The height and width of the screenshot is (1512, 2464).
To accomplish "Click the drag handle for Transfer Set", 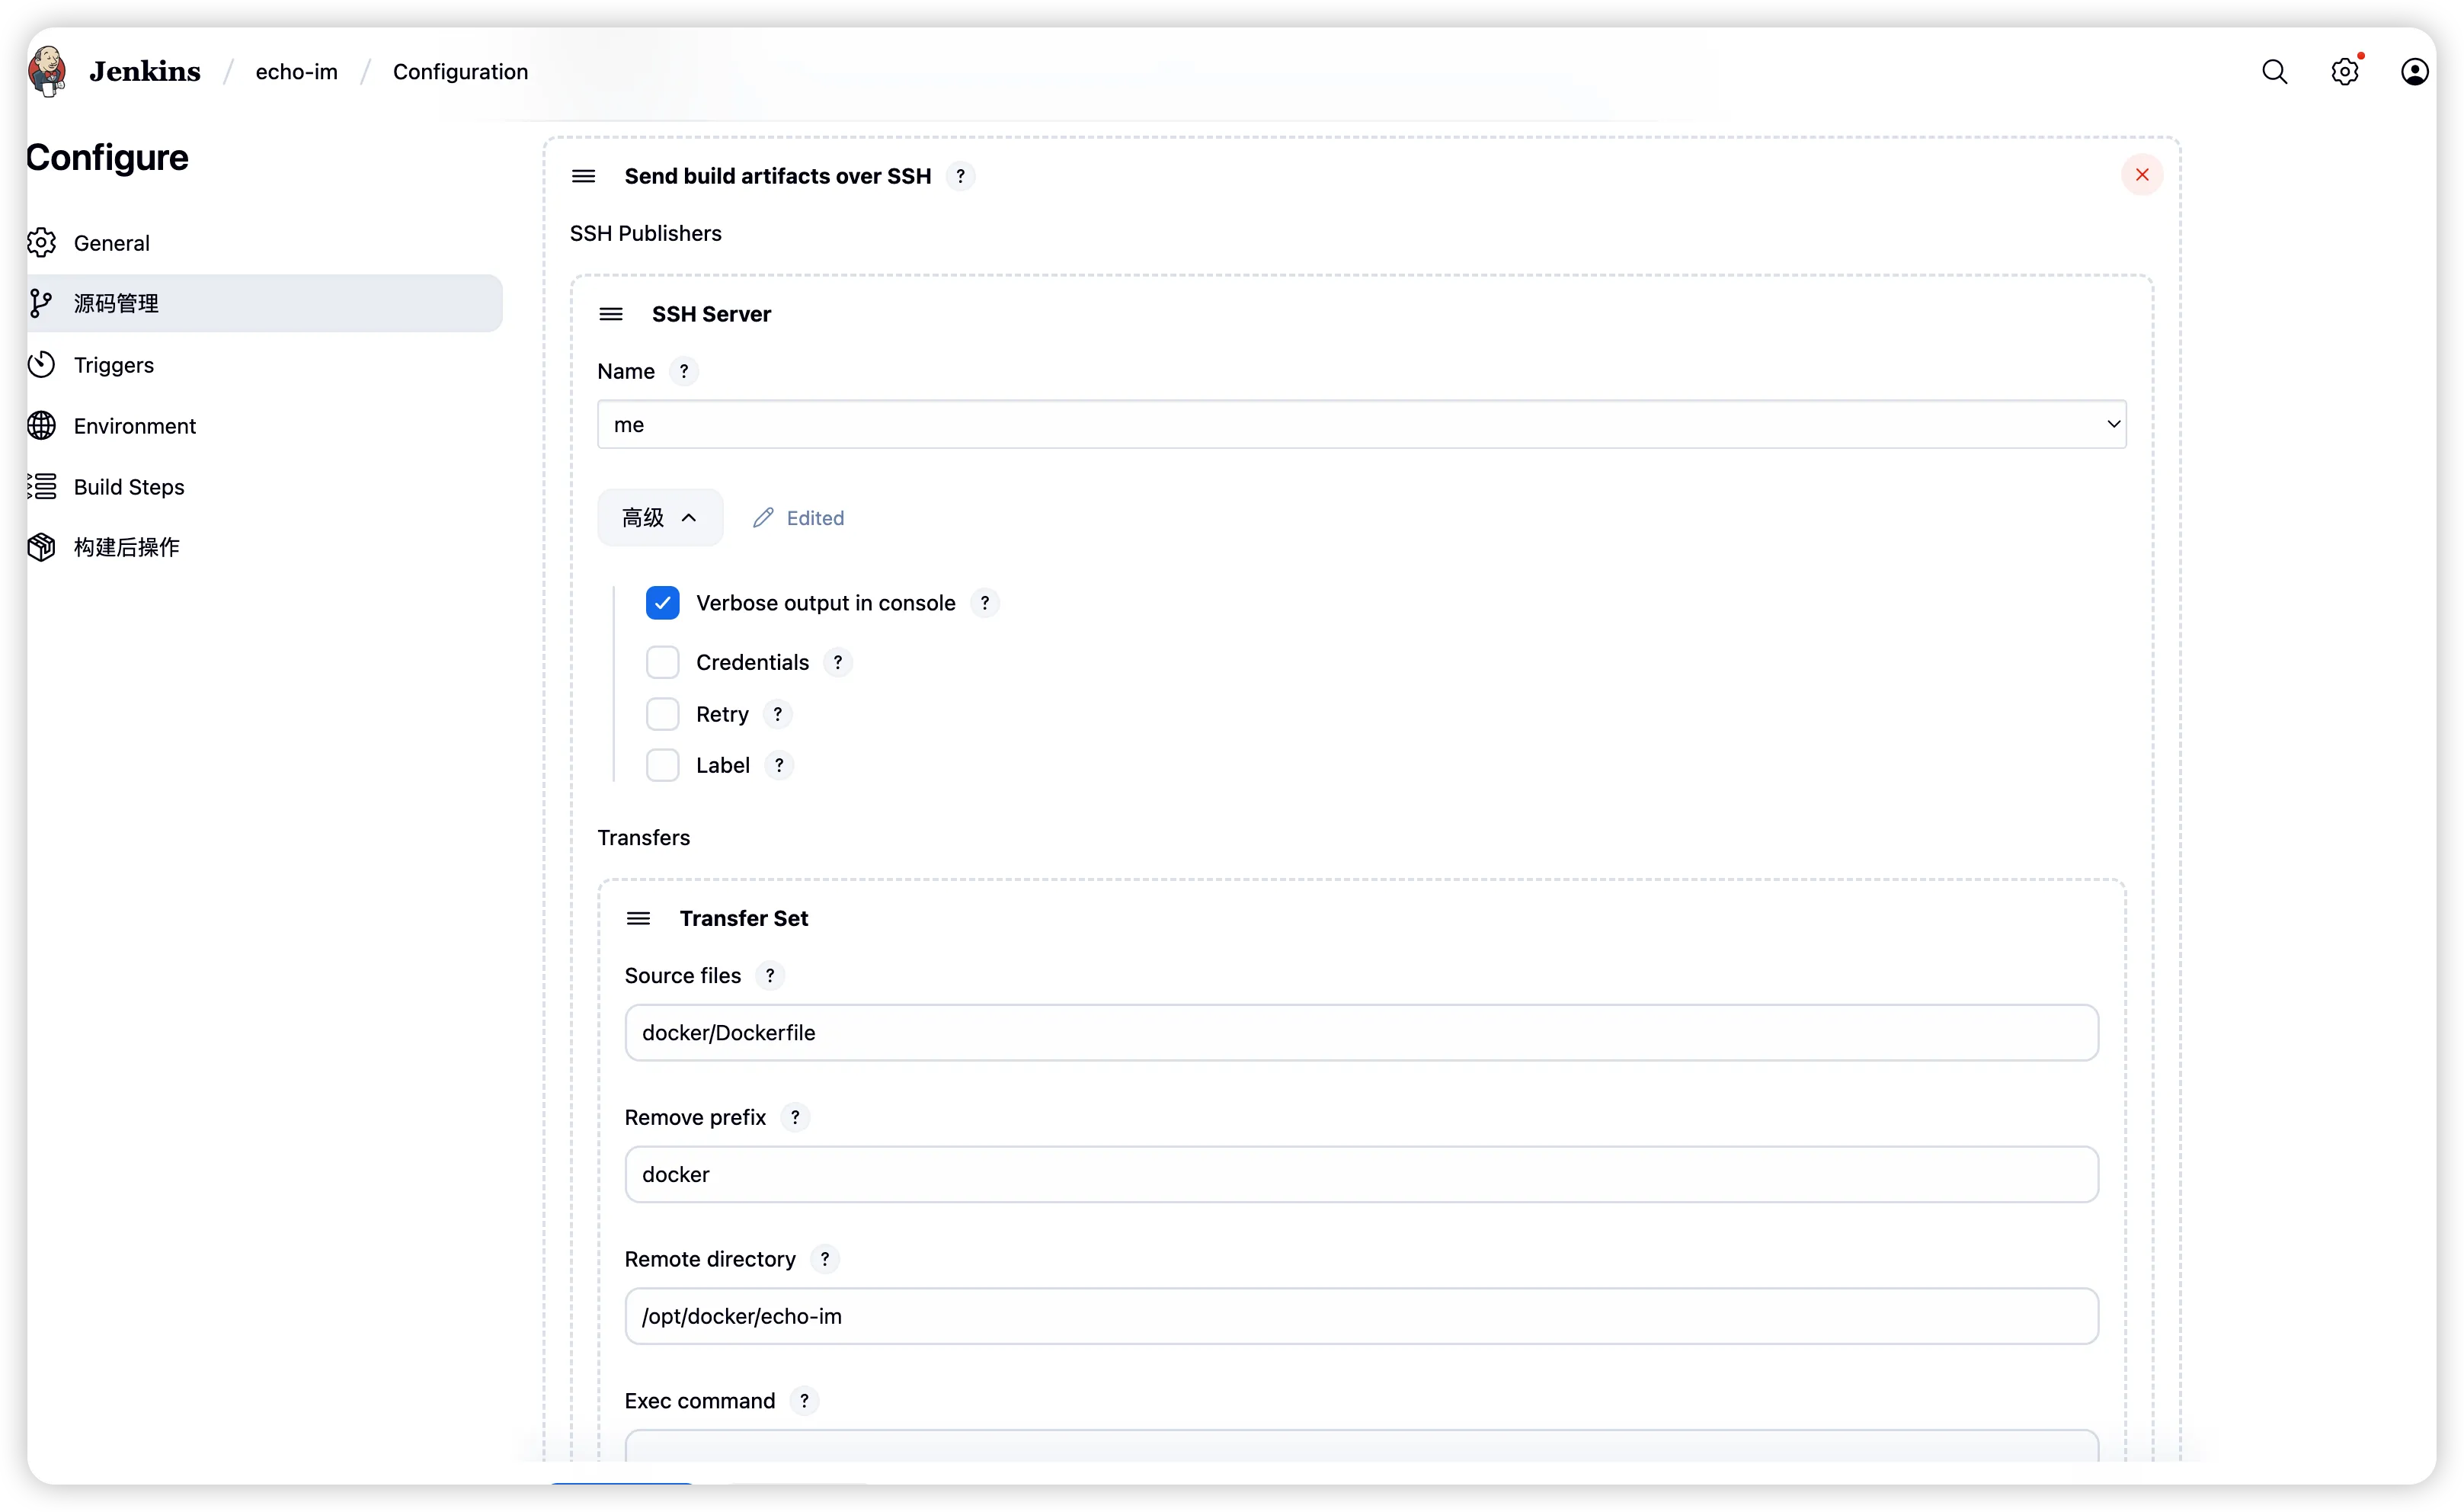I will click(638, 918).
